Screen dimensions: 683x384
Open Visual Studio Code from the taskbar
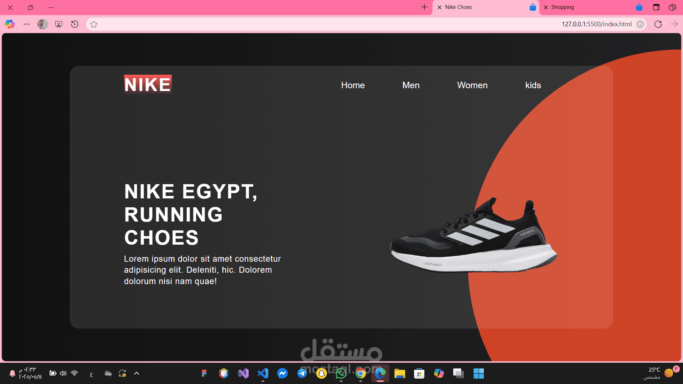(263, 373)
